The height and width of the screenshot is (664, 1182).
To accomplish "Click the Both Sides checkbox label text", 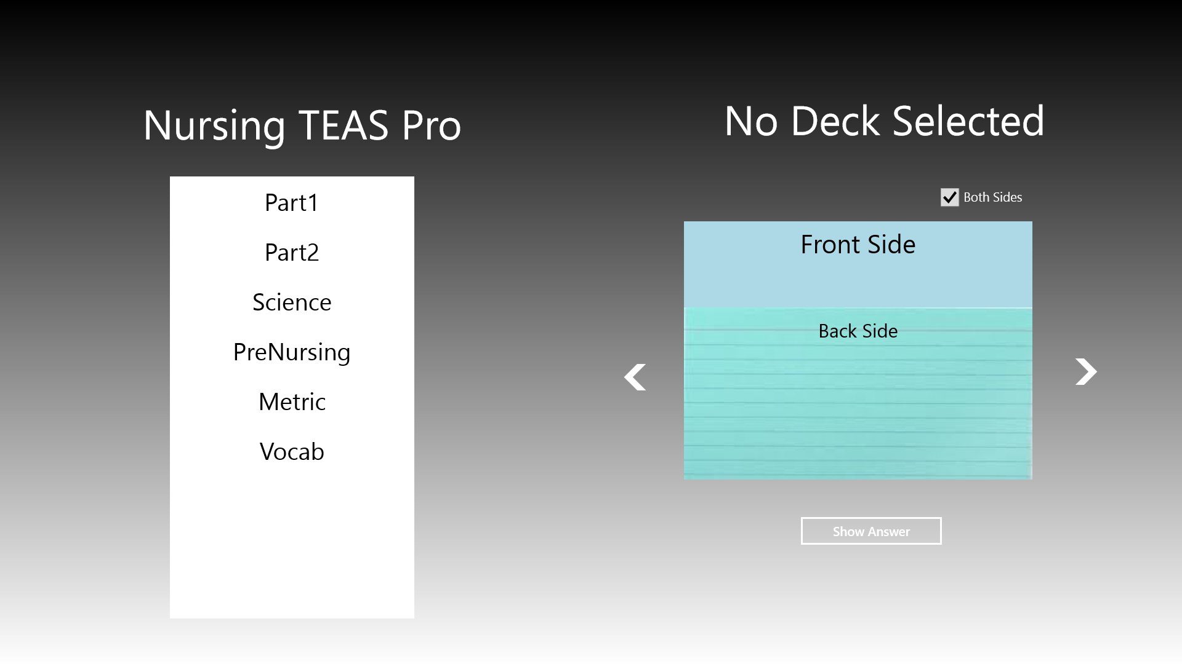I will coord(992,197).
